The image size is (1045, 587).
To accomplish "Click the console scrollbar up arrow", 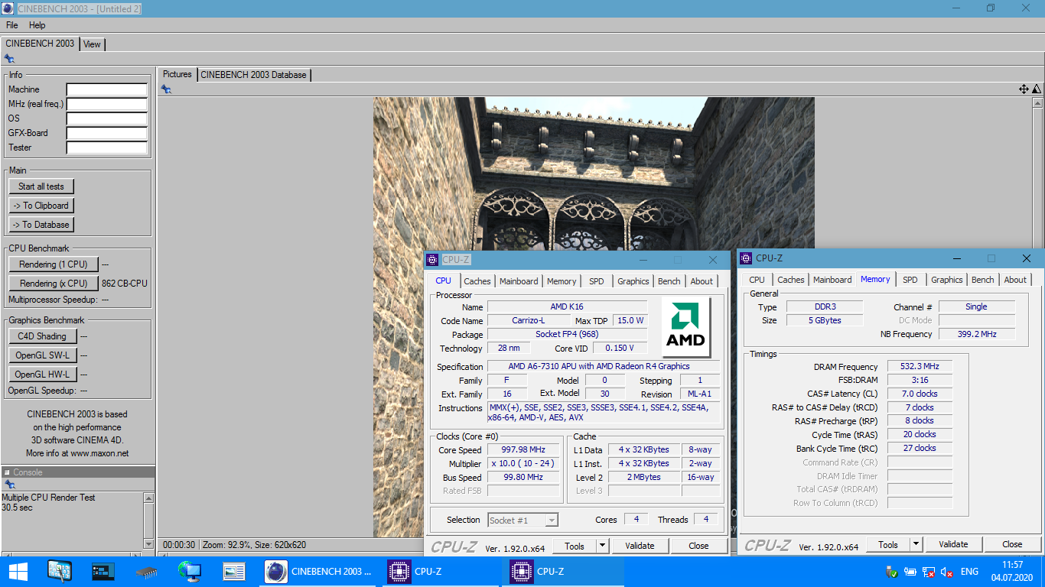I will point(148,497).
